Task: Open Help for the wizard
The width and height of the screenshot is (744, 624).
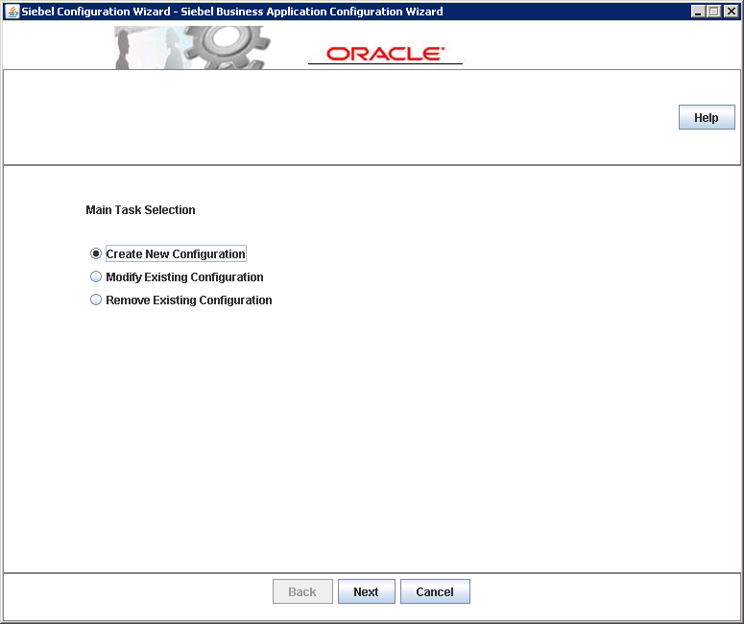Action: click(x=706, y=118)
